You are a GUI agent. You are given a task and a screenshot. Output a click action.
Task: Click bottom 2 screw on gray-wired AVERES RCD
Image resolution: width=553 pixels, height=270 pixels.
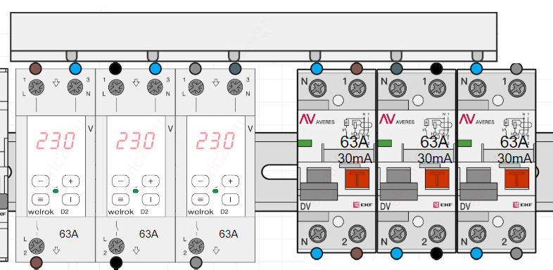517,234
